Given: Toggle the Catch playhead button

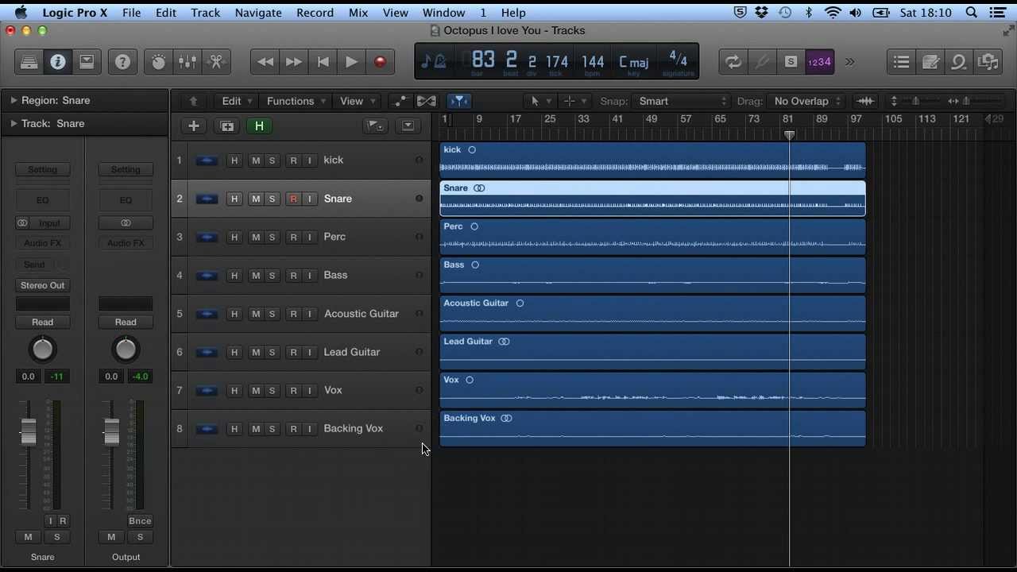Looking at the screenshot, I should click(x=459, y=101).
